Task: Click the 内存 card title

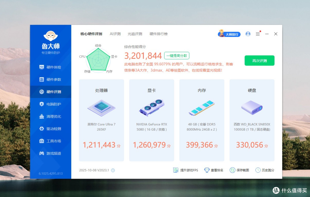Action: pyautogui.click(x=202, y=90)
